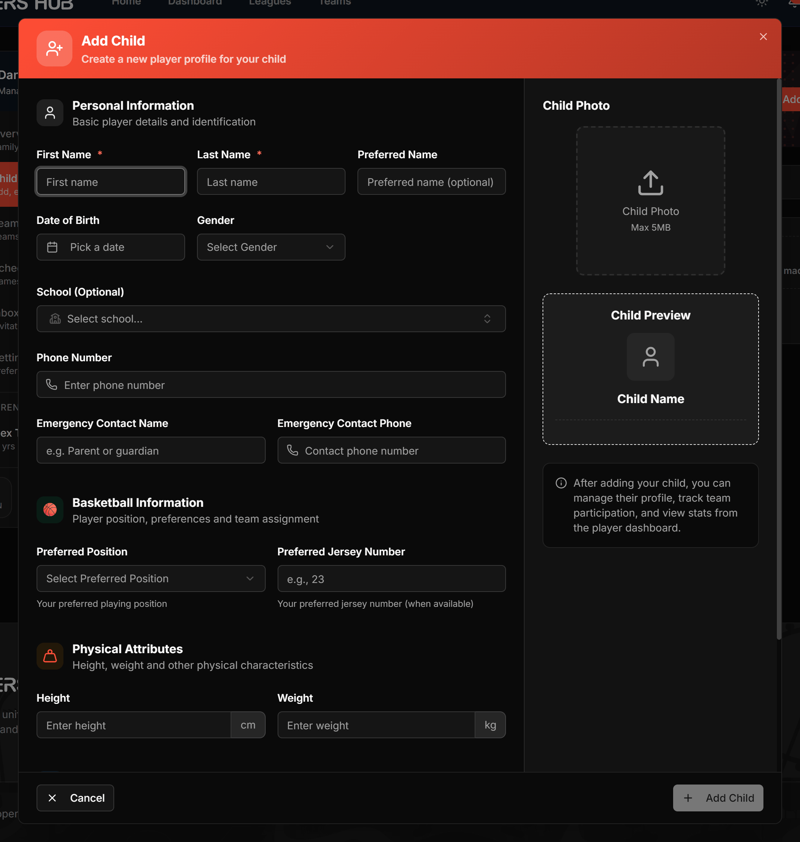
Task: Click the Emergency Contact Name field
Action: click(x=151, y=450)
